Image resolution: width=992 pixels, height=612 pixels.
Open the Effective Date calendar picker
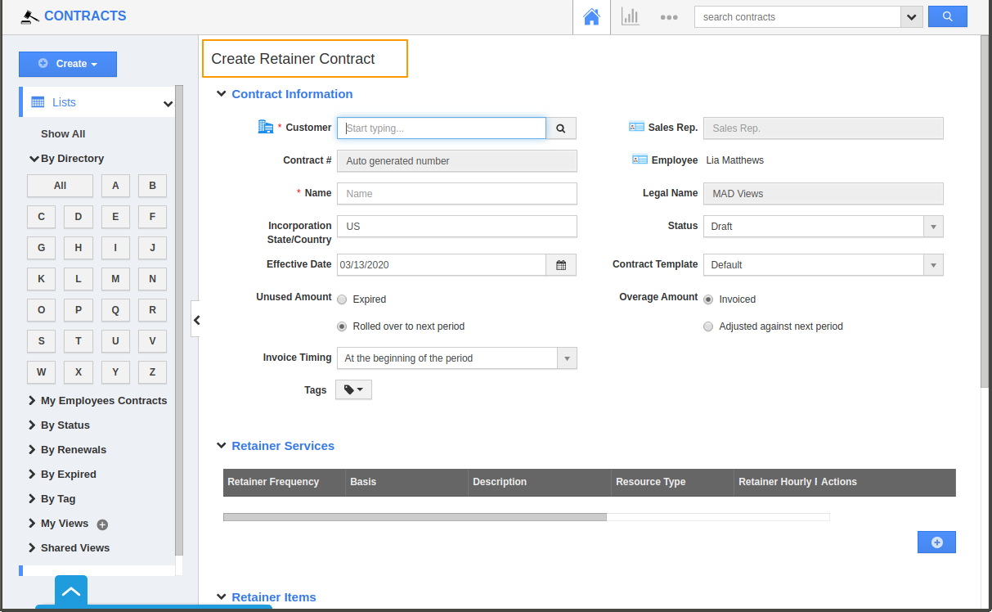point(561,265)
